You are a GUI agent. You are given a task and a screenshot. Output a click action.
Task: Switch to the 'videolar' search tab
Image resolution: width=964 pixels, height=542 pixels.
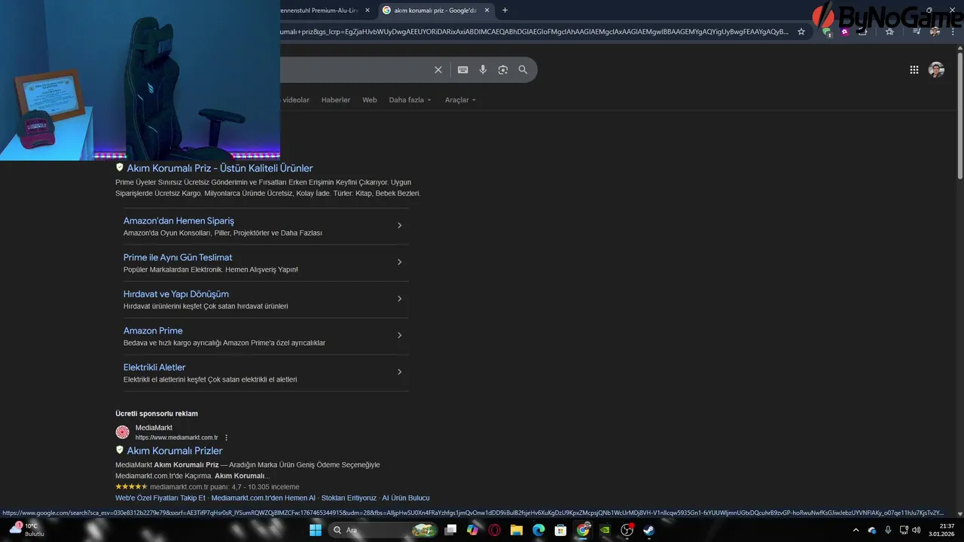(x=294, y=100)
